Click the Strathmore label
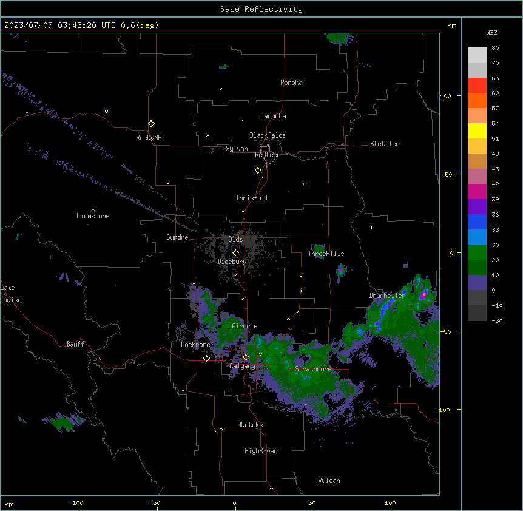Screen dimensions: 523x511 click(x=313, y=369)
